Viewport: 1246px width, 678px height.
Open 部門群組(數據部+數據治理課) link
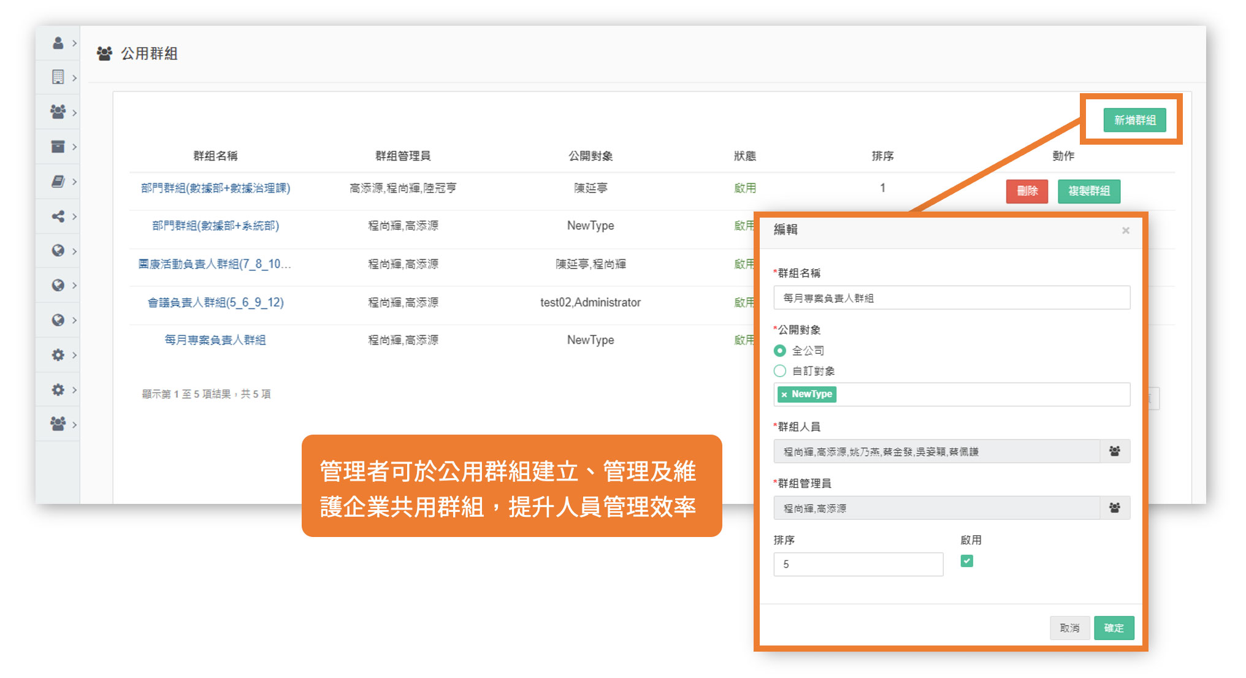coord(215,188)
